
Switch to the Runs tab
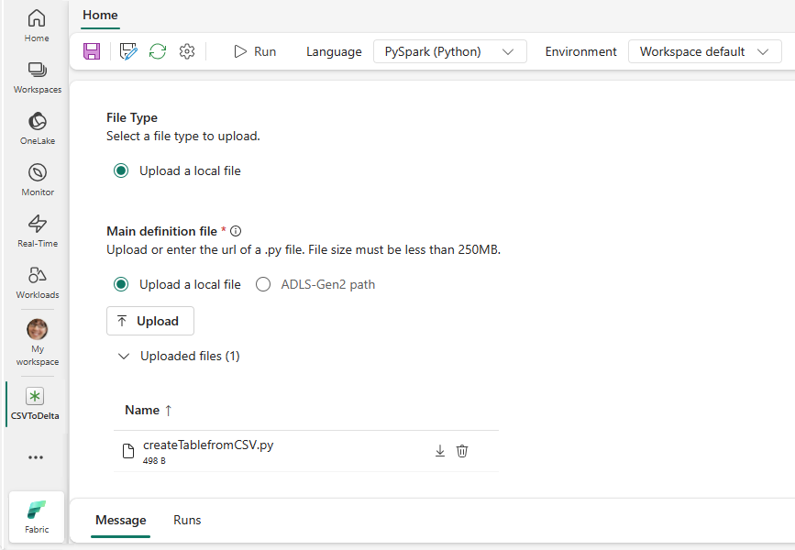[x=187, y=520]
